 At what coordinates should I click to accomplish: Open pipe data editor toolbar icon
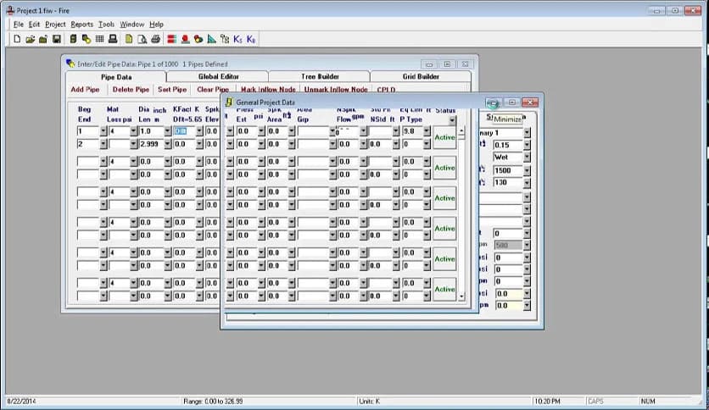pyautogui.click(x=86, y=39)
